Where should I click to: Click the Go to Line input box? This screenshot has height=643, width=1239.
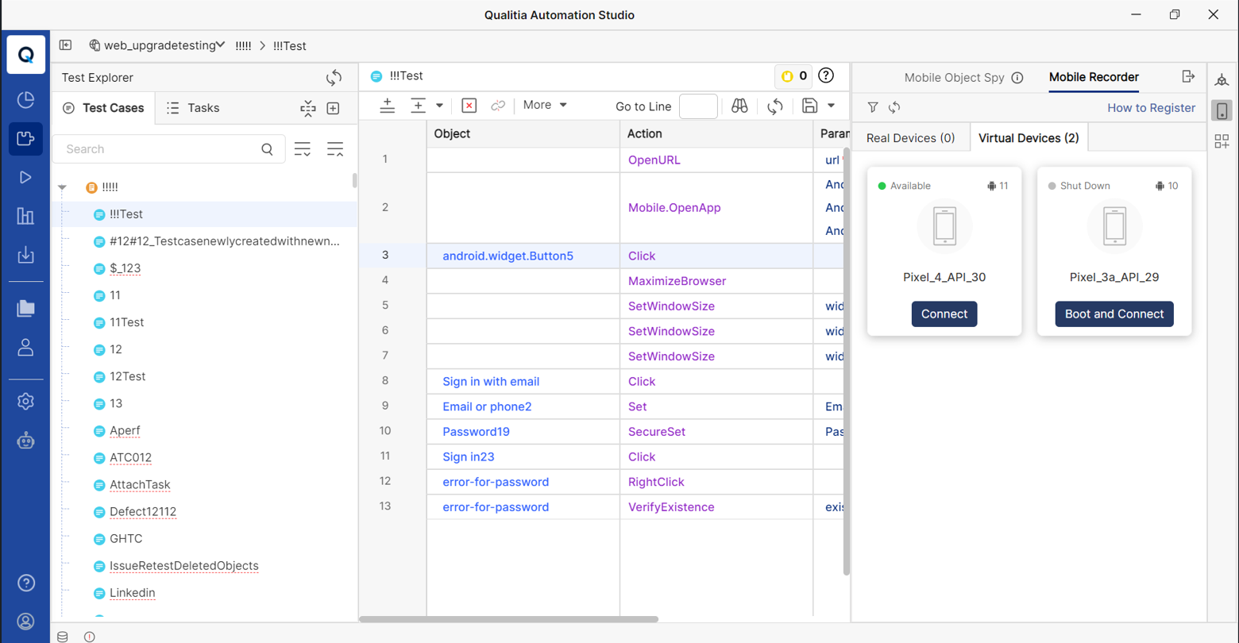699,106
